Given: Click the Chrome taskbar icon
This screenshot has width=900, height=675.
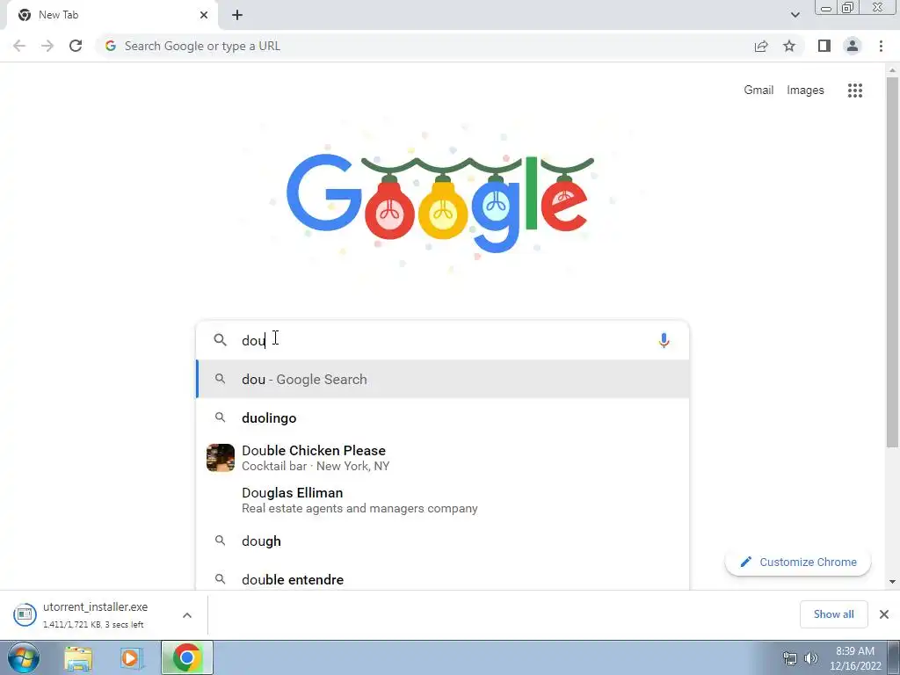Looking at the screenshot, I should pyautogui.click(x=186, y=657).
